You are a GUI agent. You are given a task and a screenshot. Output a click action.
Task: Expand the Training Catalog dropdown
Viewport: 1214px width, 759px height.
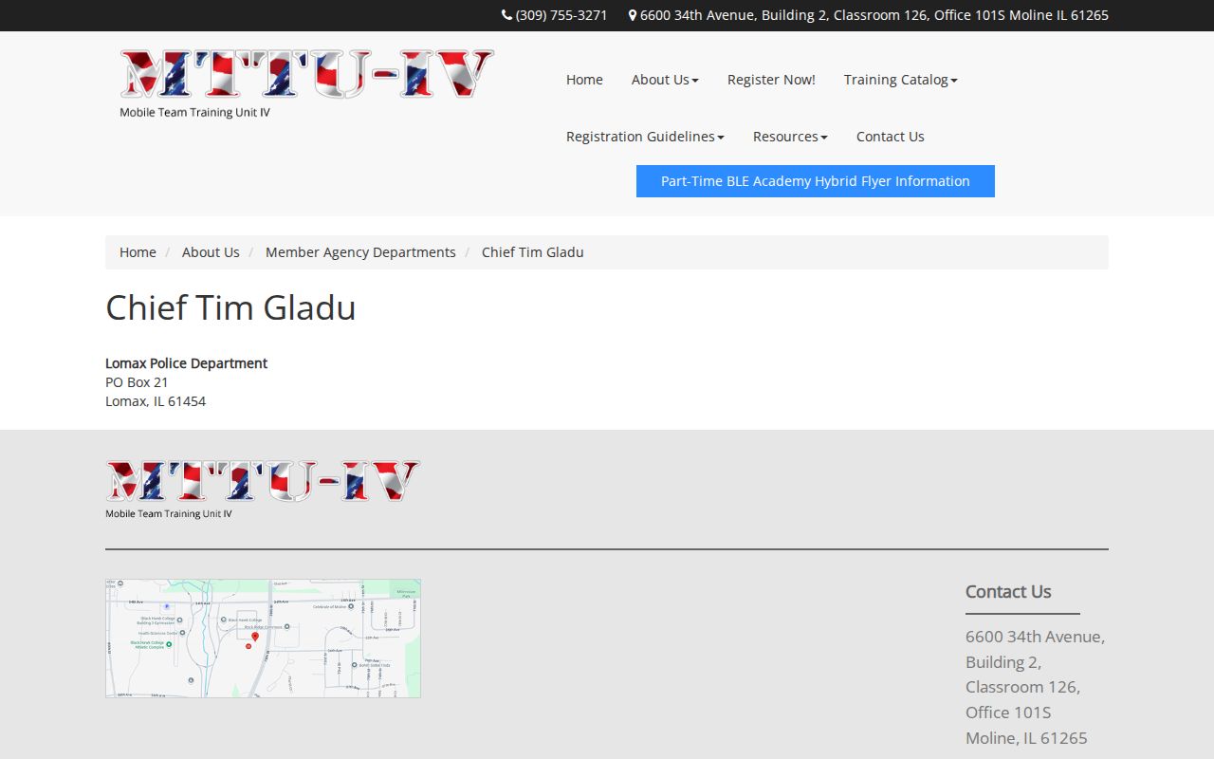click(901, 80)
